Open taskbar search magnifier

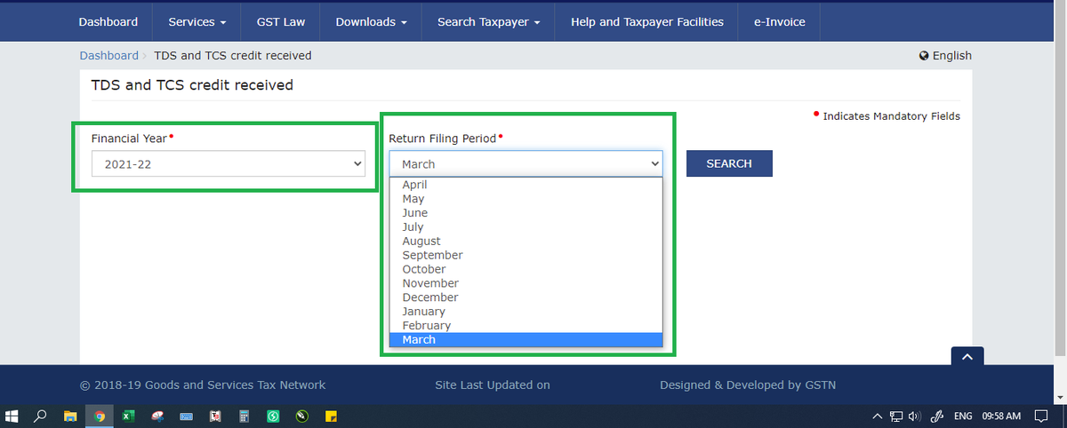pyautogui.click(x=41, y=416)
